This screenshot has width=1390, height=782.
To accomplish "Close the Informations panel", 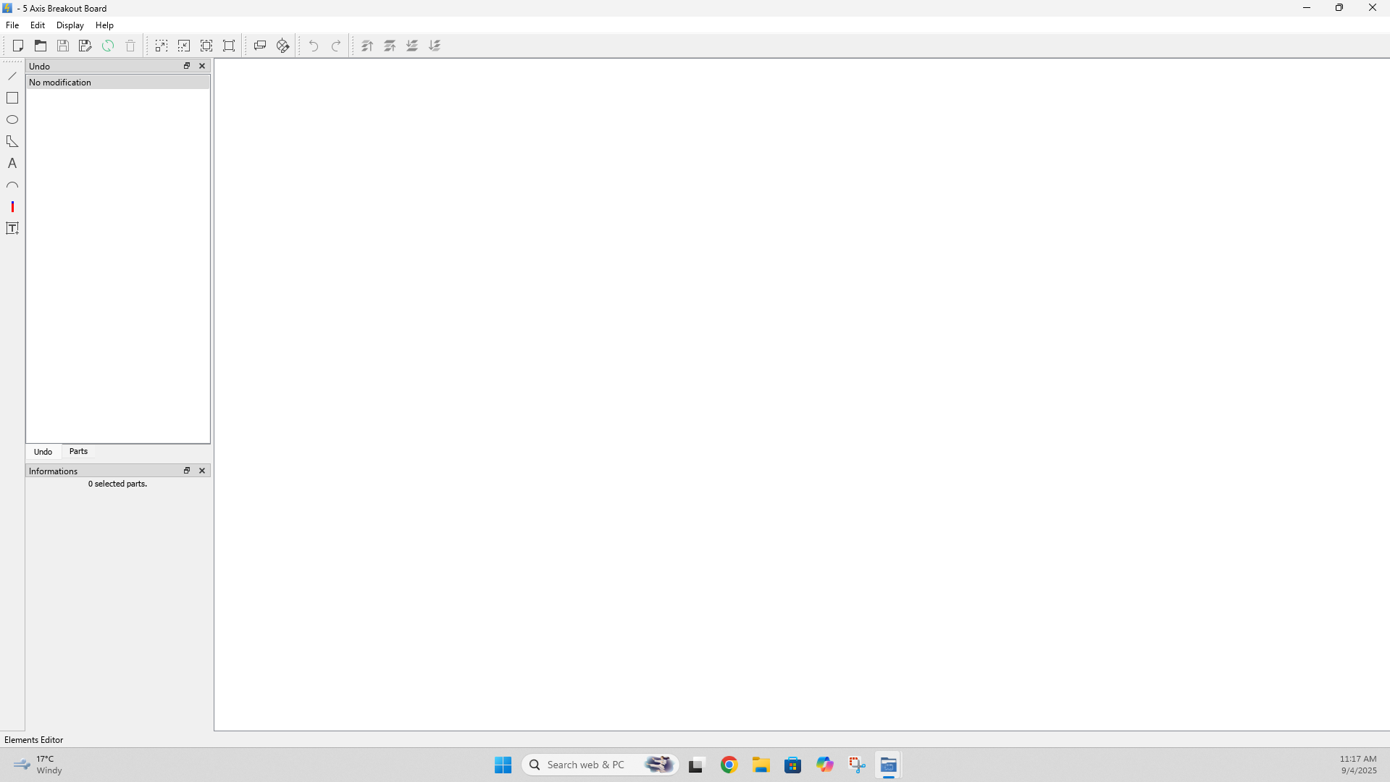I will [x=202, y=471].
